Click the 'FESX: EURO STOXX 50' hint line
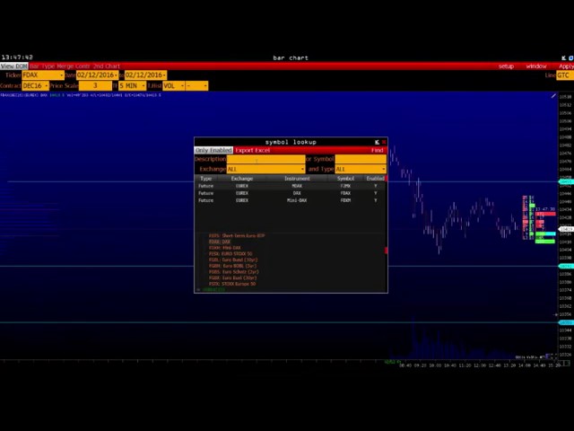Viewport: 574px width, 431px height. (x=230, y=253)
